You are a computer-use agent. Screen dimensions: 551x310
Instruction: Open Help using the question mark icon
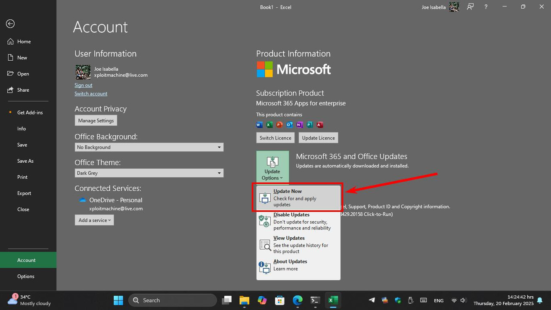(x=486, y=7)
